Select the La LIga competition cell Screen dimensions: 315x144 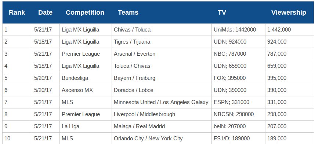point(86,126)
